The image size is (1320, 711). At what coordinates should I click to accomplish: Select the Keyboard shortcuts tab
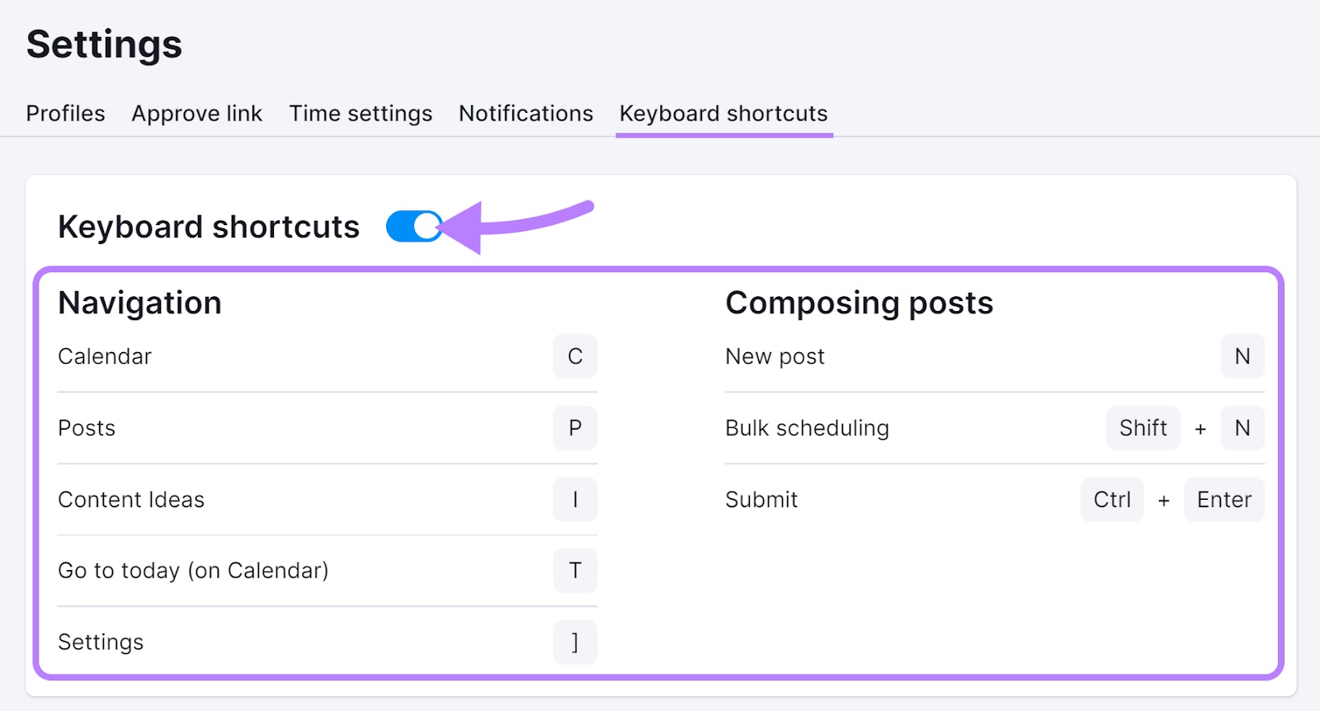point(723,113)
